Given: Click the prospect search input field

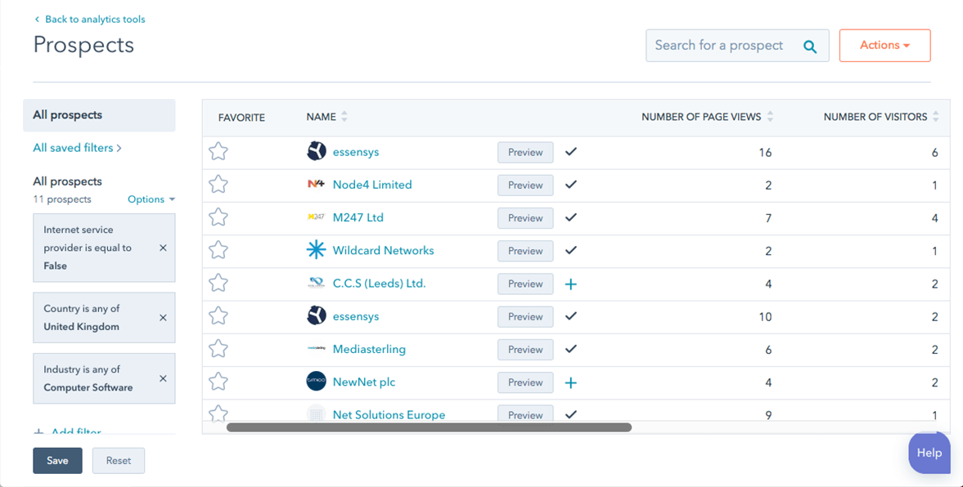Looking at the screenshot, I should (x=728, y=46).
